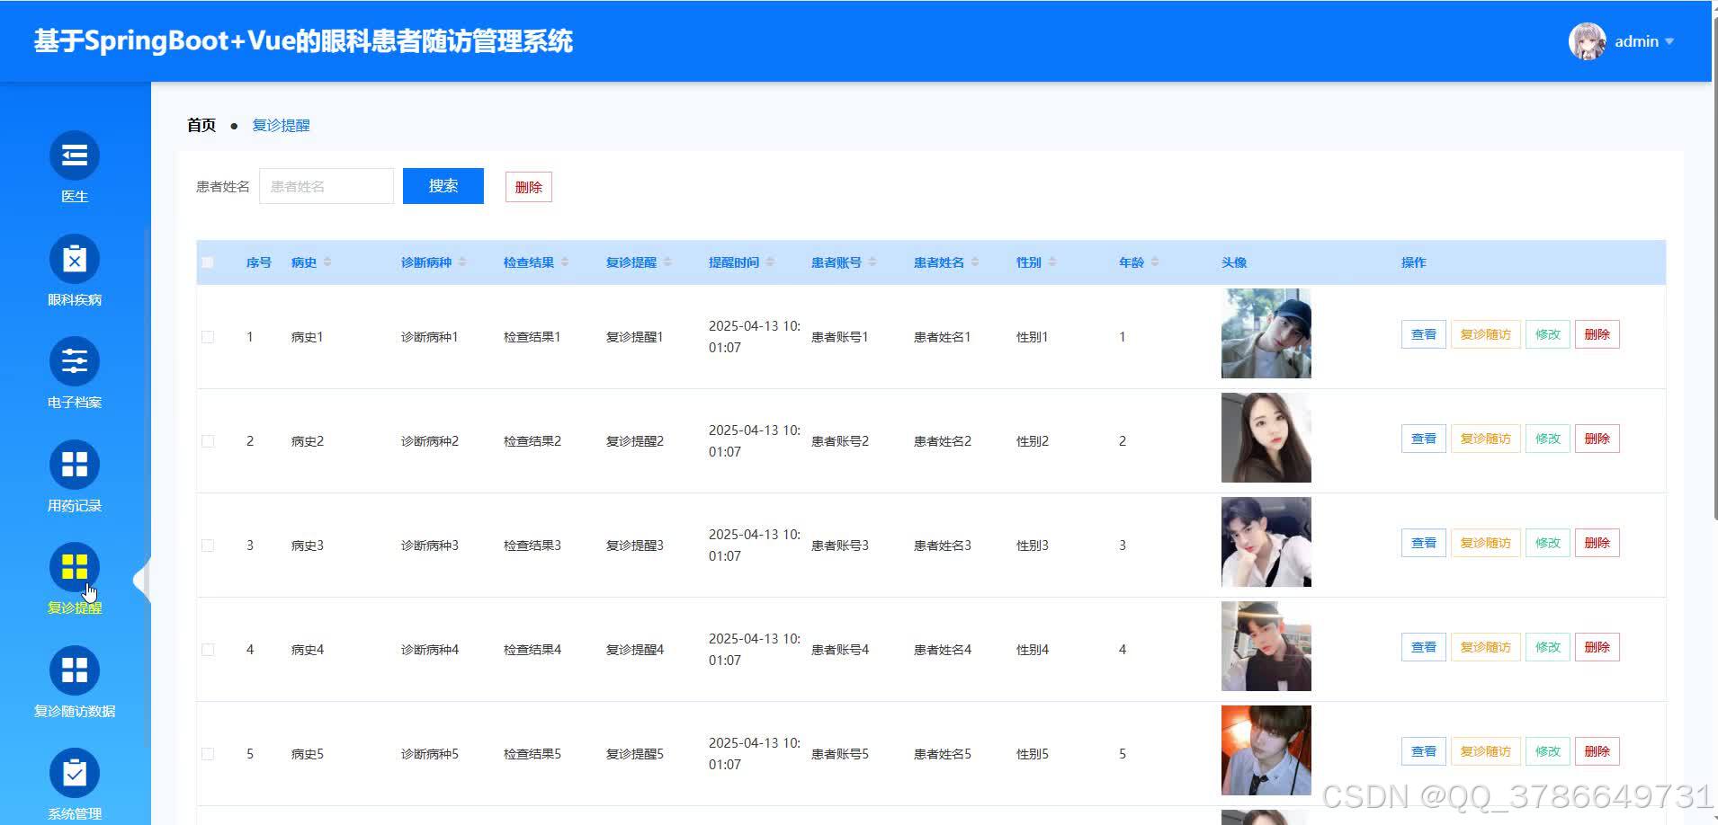
Task: Click 复诊随访 action on row 2
Action: [1484, 438]
